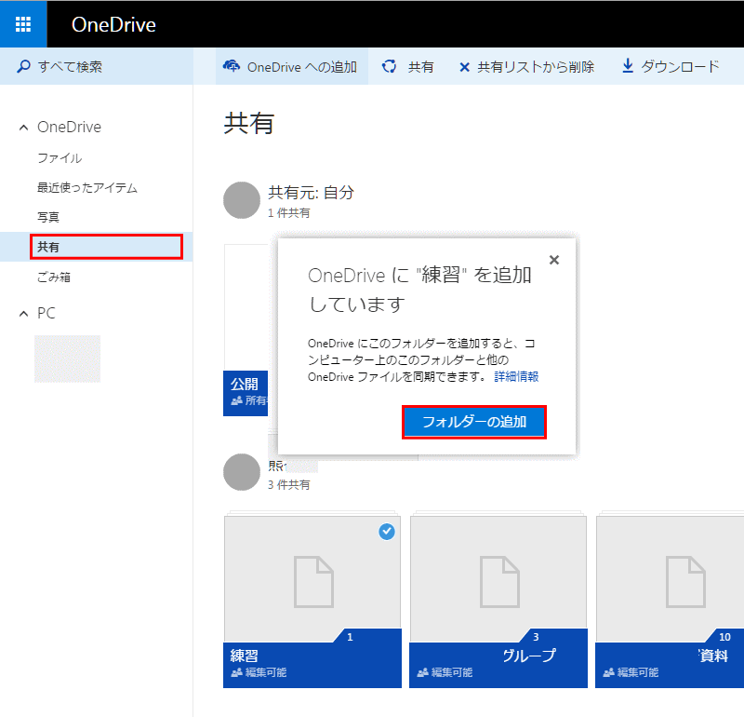Select ダウンロード in toolbar
This screenshot has width=744, height=717.
(671, 66)
